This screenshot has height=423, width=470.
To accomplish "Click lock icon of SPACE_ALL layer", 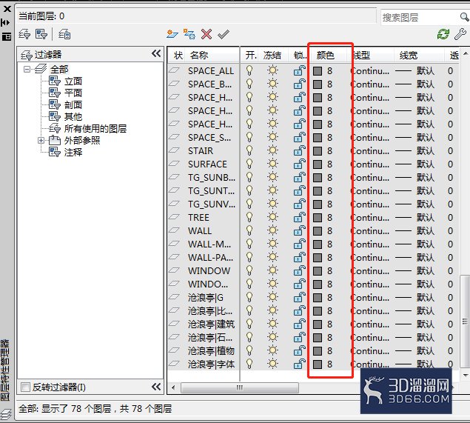I will tap(299, 71).
